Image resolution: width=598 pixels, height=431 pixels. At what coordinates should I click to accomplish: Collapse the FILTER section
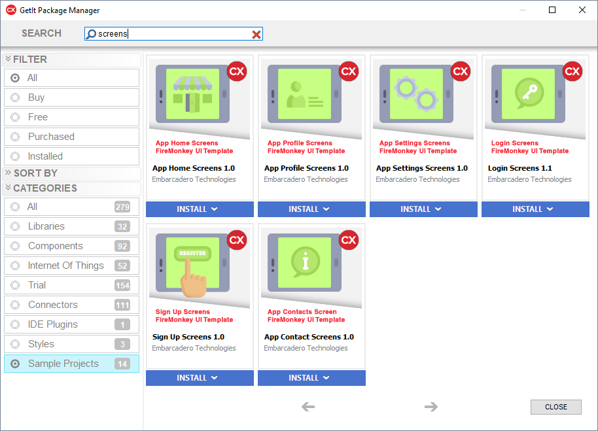[x=72, y=60]
